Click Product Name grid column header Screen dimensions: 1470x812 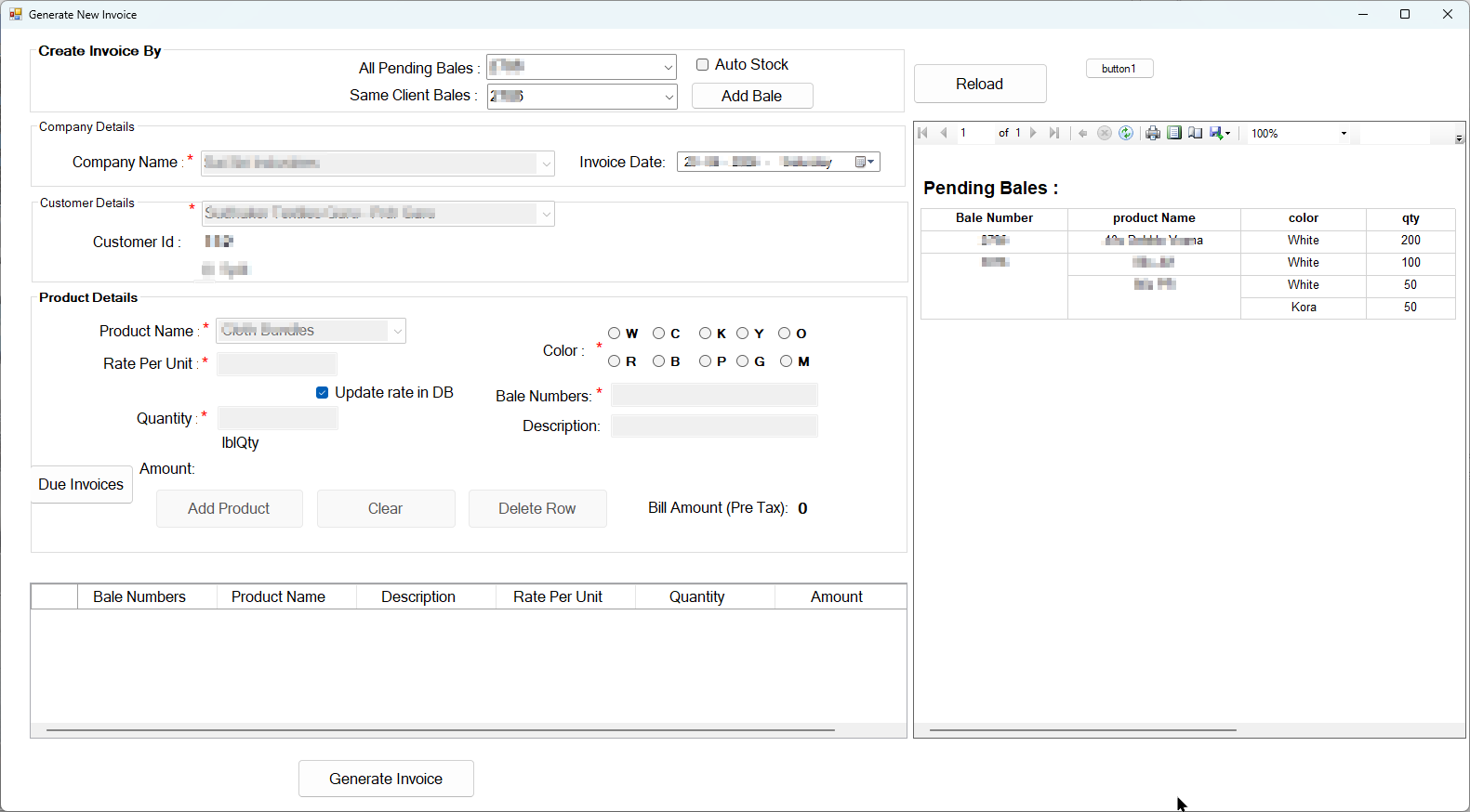pyautogui.click(x=287, y=596)
